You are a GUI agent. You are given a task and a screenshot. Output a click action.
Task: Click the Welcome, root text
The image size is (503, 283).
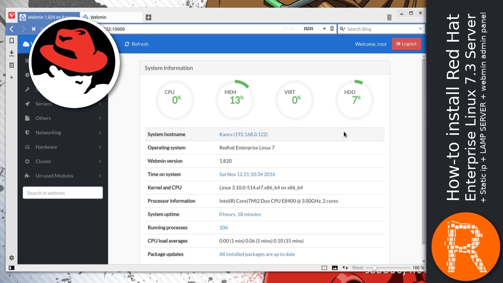[x=371, y=44]
